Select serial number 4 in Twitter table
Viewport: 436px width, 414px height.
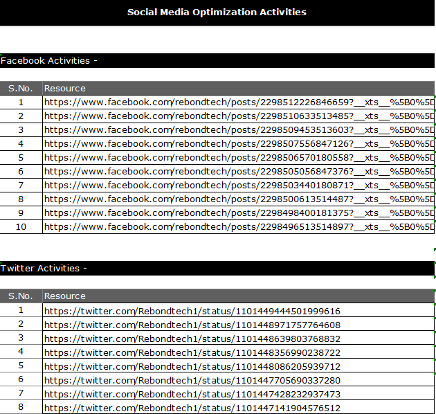pyautogui.click(x=21, y=352)
